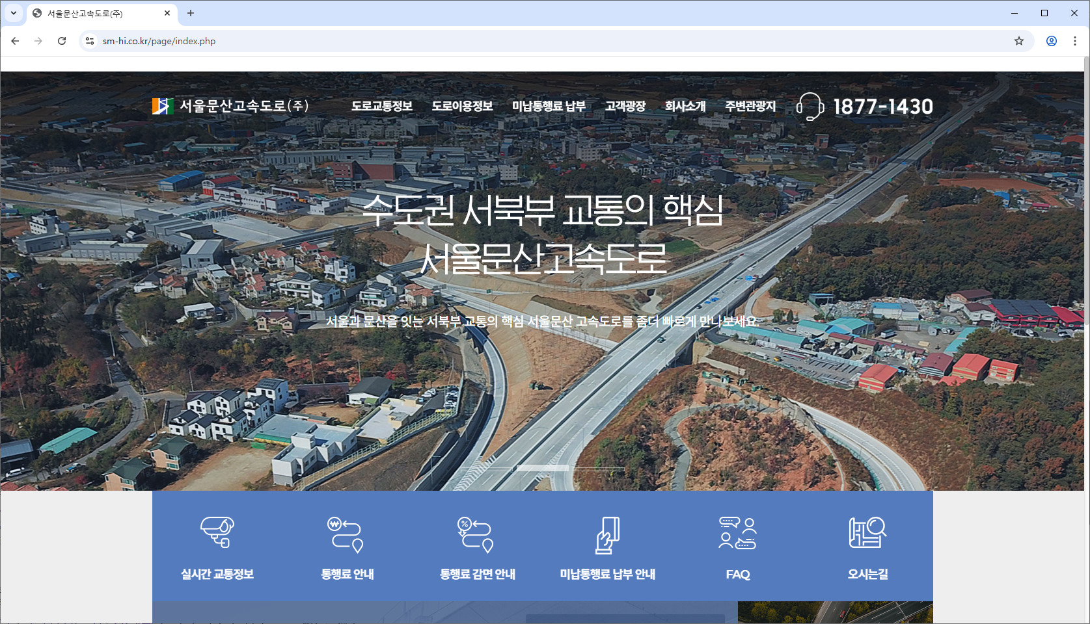
Task: Click the 통행료 안내 label
Action: [347, 574]
